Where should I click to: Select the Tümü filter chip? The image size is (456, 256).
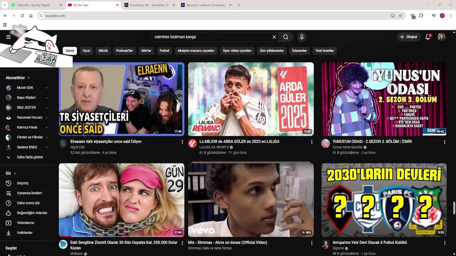70,51
